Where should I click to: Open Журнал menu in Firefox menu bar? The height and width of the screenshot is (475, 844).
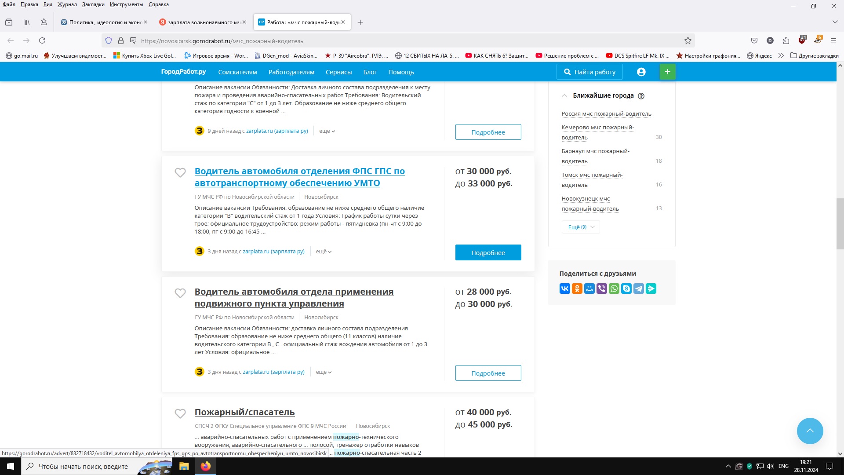(67, 4)
